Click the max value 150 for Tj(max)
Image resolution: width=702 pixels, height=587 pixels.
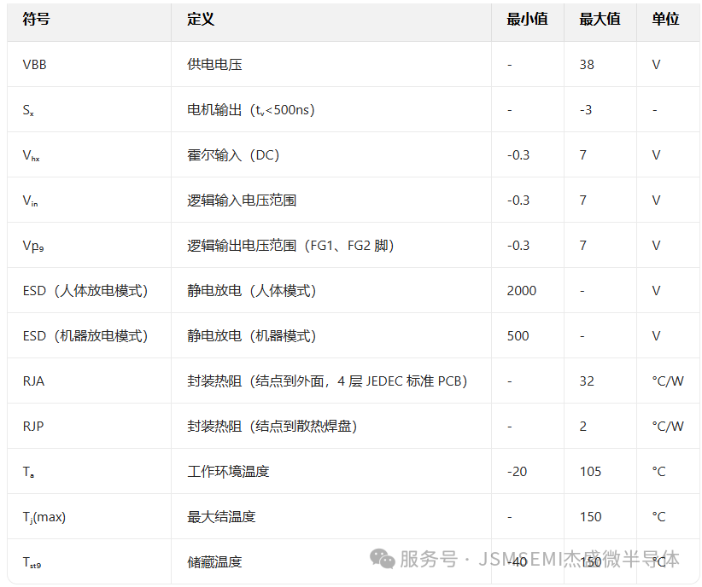tap(590, 517)
